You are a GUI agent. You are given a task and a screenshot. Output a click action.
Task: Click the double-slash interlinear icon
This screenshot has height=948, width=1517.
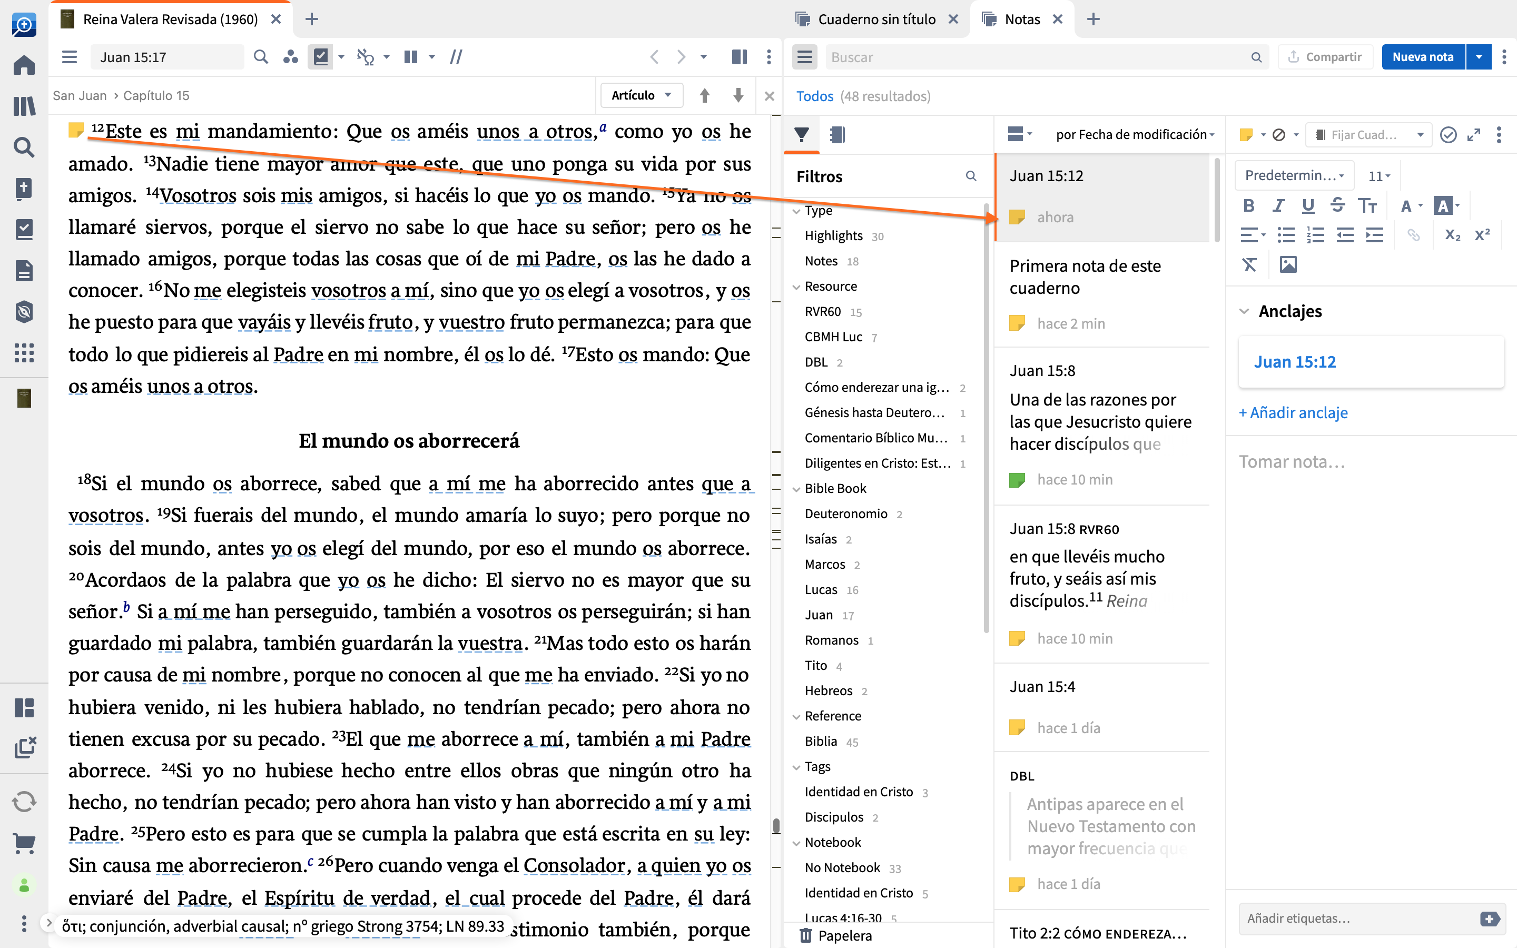tap(456, 57)
